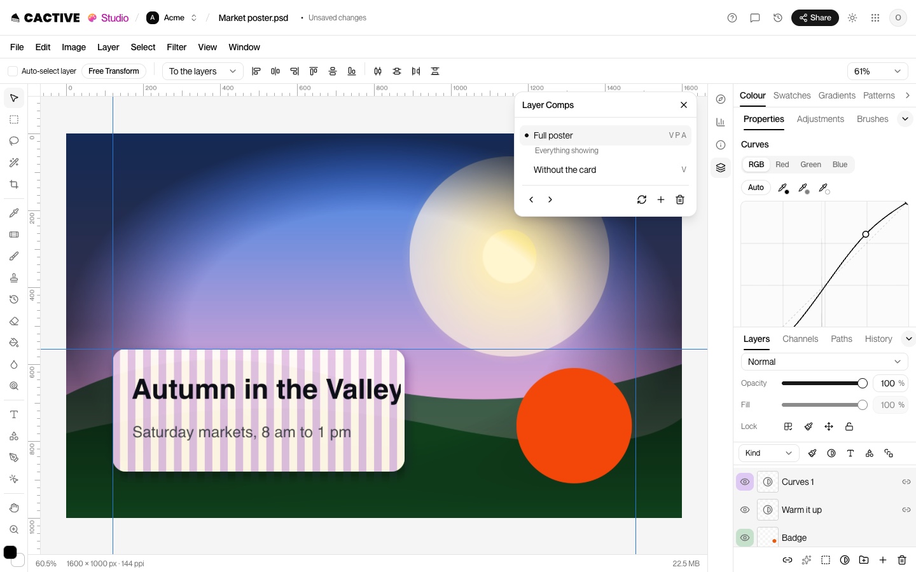Hide the Badge layer

(x=745, y=538)
